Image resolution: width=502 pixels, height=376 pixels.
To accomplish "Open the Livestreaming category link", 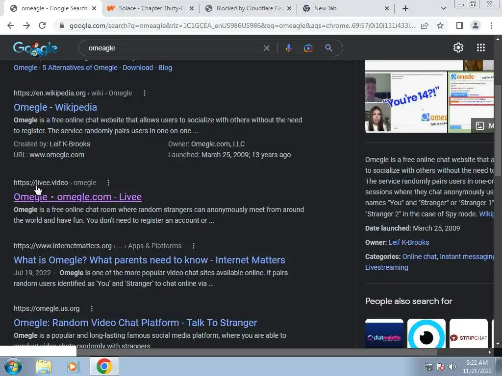I will tap(386, 267).
